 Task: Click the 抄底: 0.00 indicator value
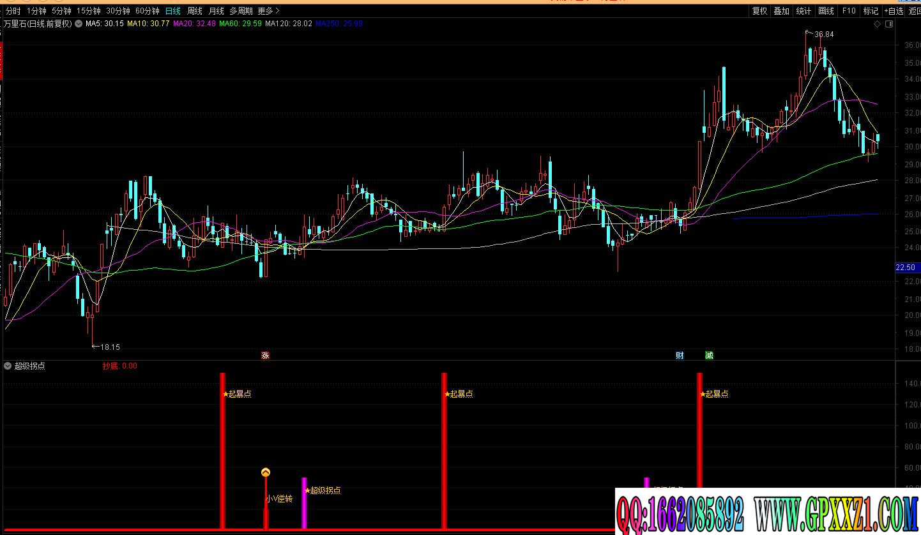(x=120, y=366)
